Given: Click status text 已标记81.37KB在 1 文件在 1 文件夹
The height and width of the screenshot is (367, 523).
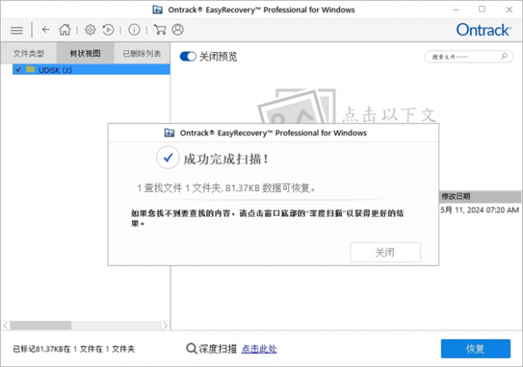Looking at the screenshot, I should (x=74, y=349).
